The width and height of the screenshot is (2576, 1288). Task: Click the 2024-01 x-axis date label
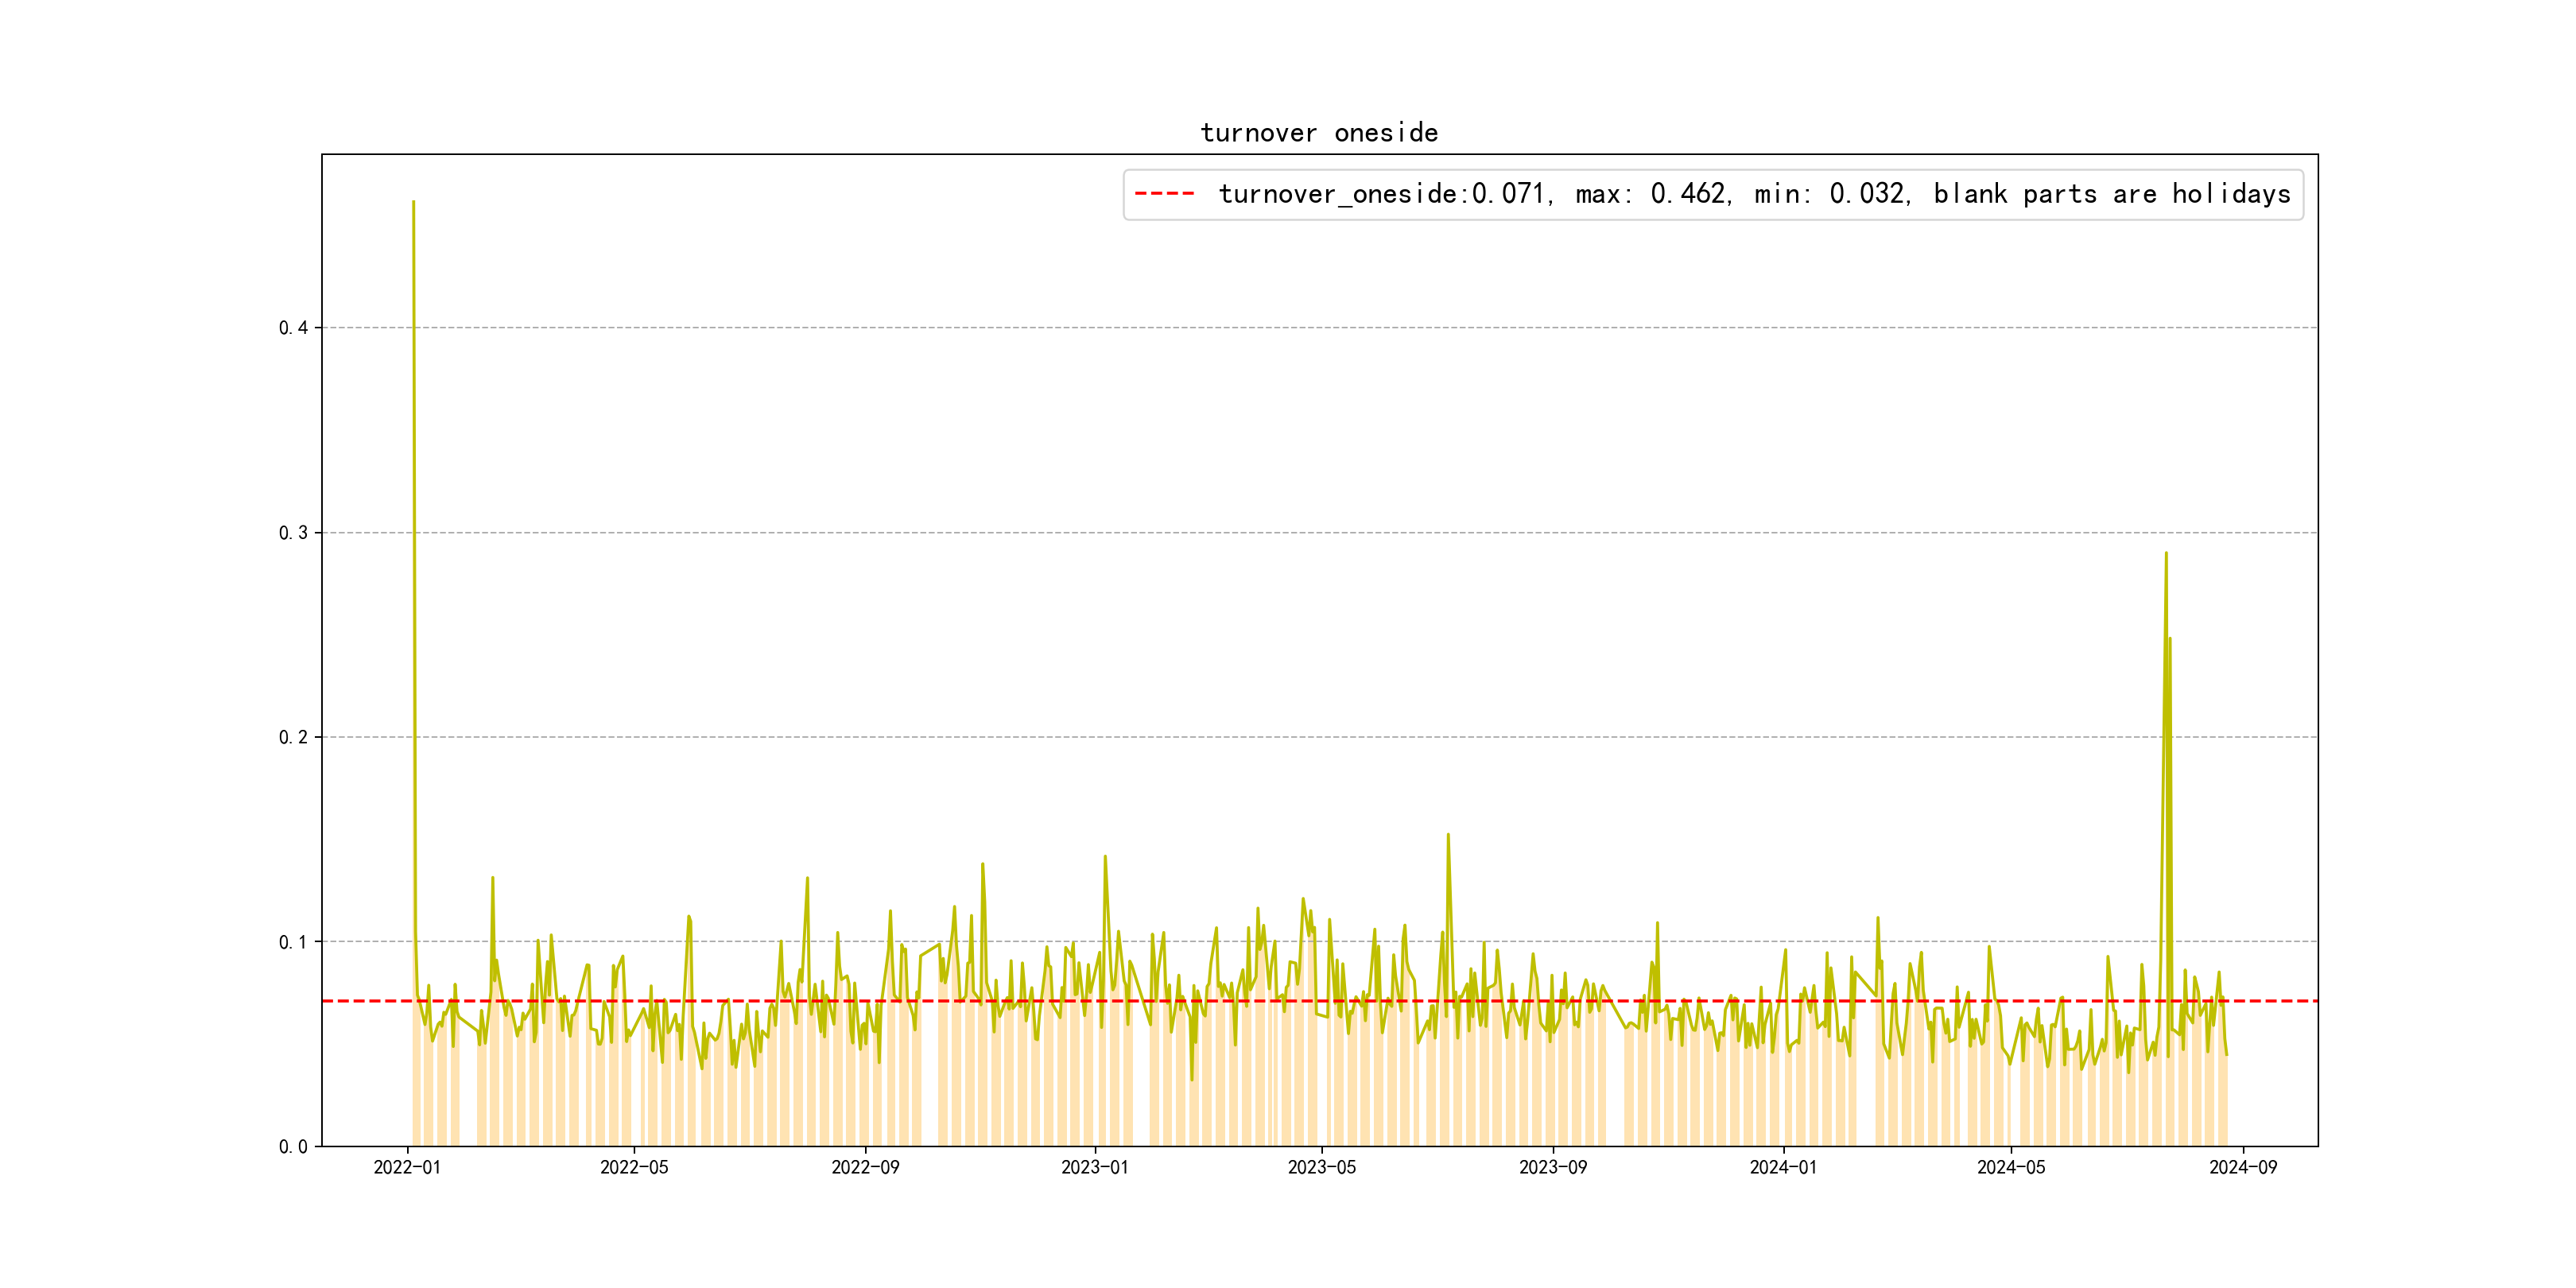coord(1783,1168)
